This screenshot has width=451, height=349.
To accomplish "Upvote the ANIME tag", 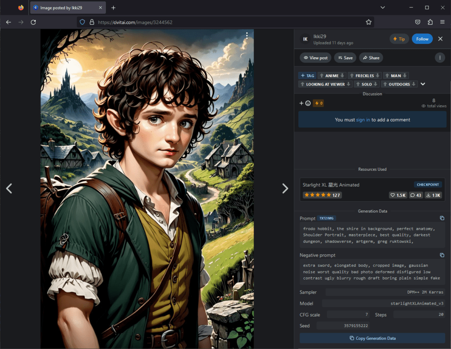I will tap(322, 76).
